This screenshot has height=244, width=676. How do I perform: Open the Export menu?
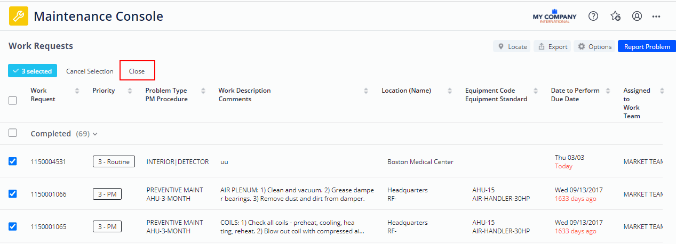click(552, 46)
